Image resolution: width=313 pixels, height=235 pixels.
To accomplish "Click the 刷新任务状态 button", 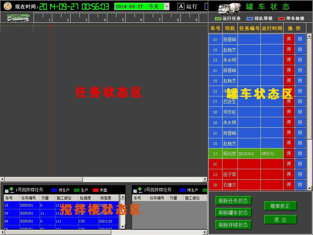I will 233,201.
